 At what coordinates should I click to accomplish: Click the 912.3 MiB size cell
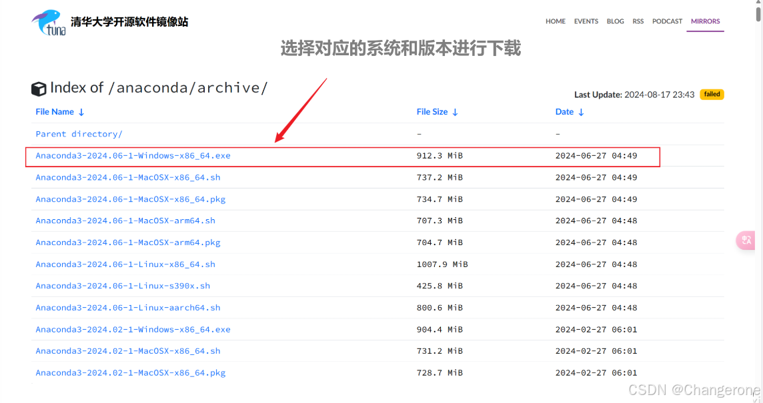point(440,156)
